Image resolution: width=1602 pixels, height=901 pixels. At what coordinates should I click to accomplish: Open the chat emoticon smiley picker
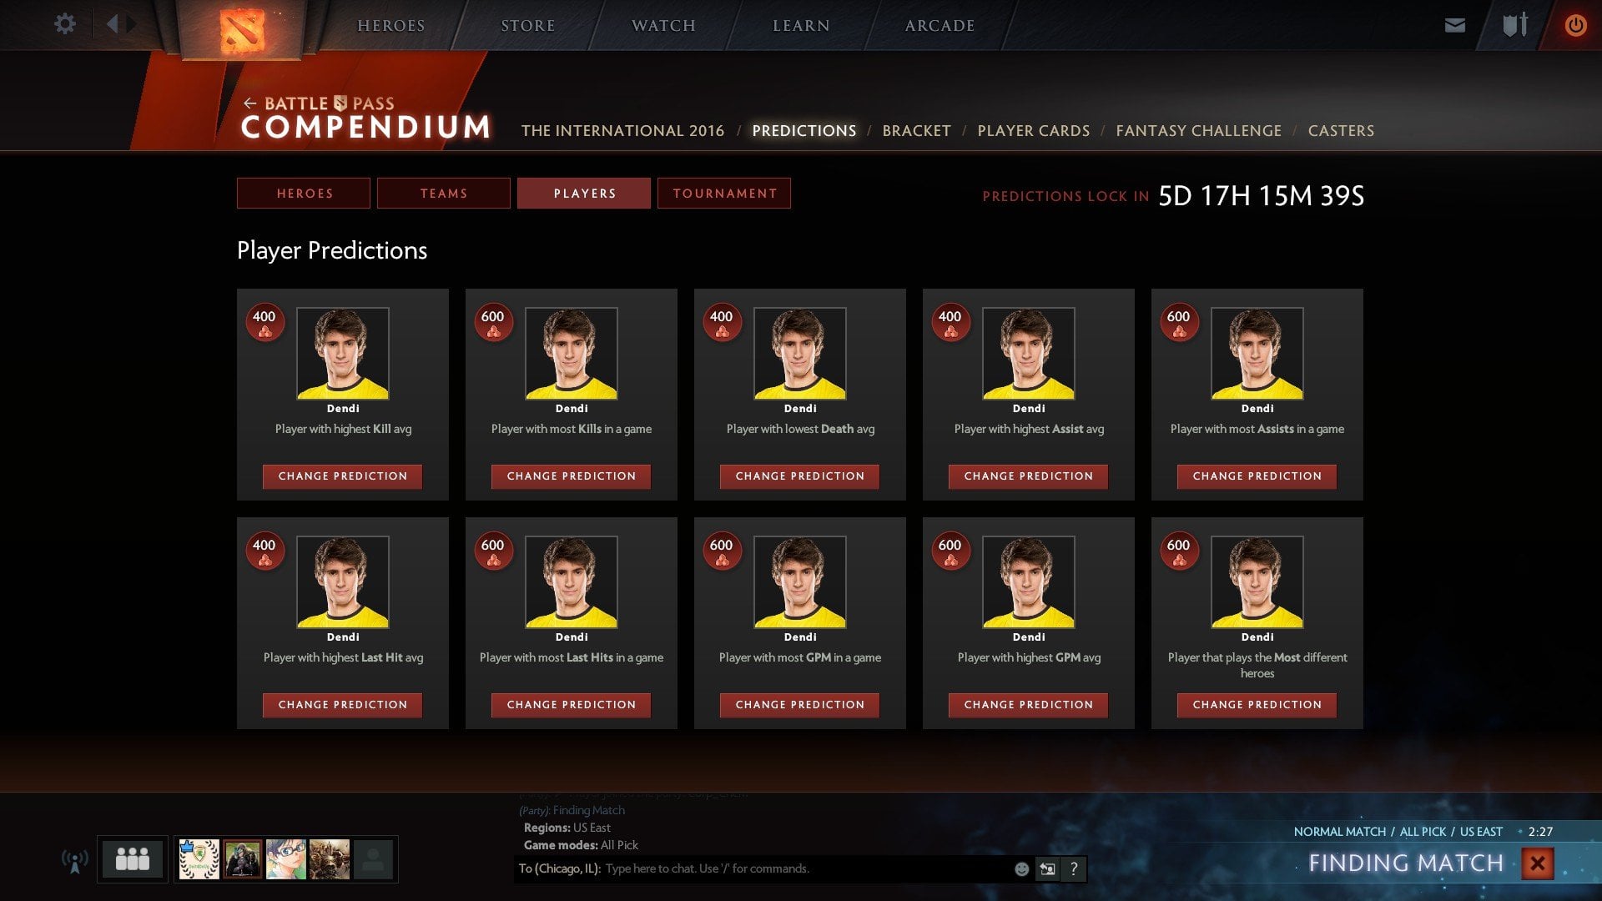point(1021,869)
